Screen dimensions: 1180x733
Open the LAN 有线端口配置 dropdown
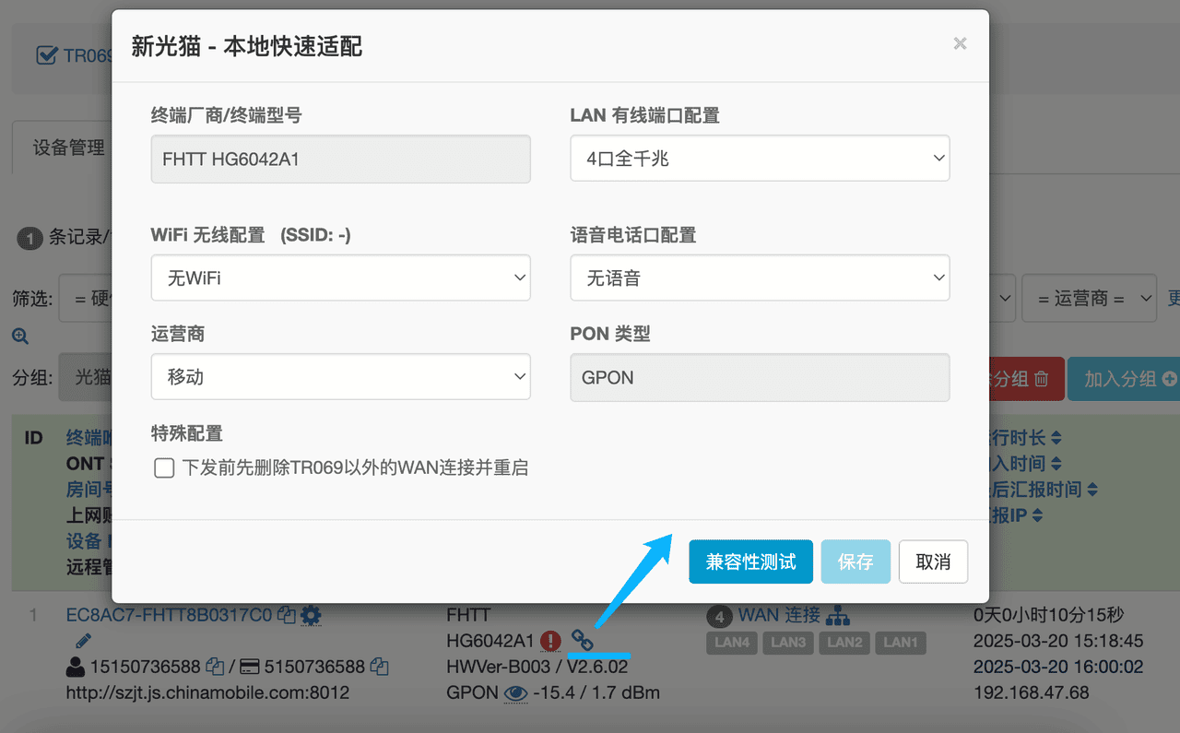(760, 159)
